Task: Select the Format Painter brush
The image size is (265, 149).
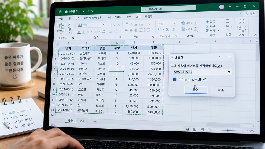Action: click(69, 33)
